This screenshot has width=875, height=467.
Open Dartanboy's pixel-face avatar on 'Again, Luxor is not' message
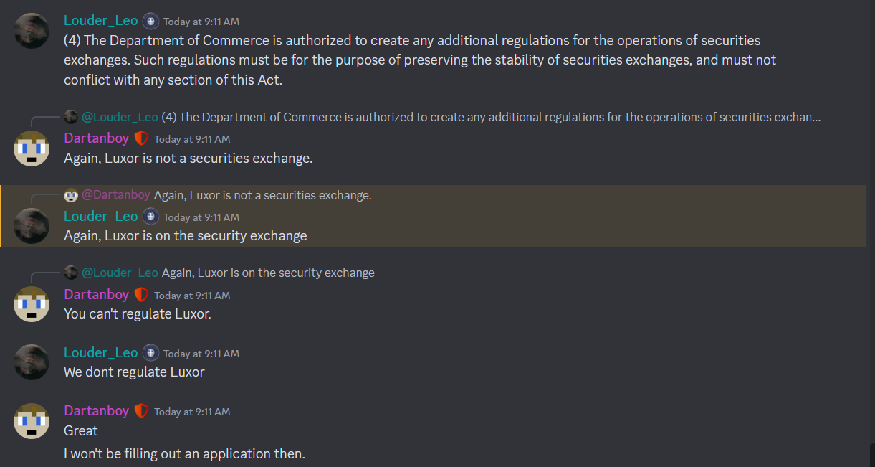point(32,148)
